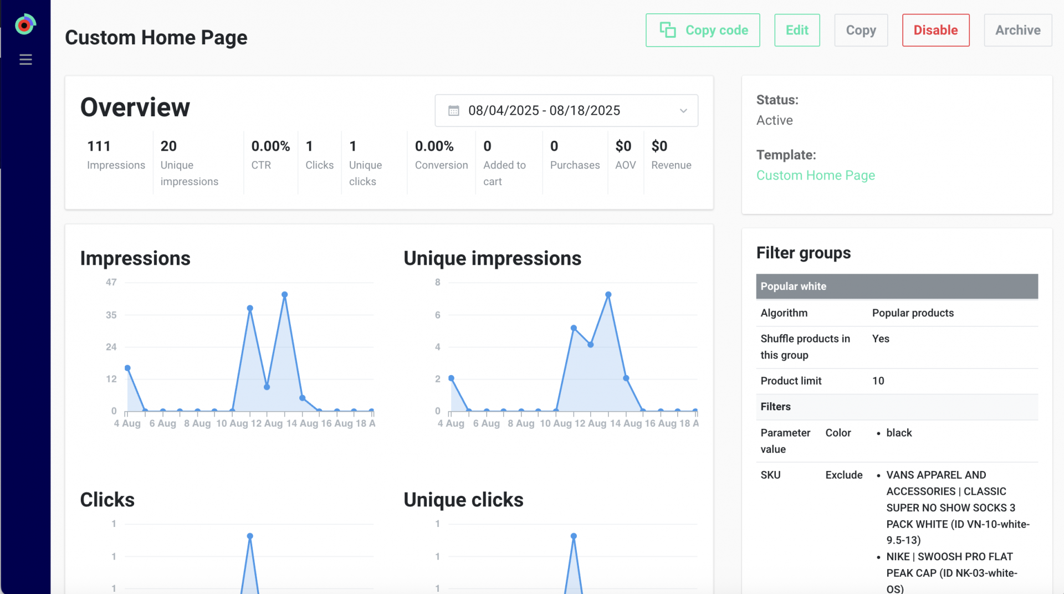Click the Unique impressions chart heading

[x=492, y=259]
